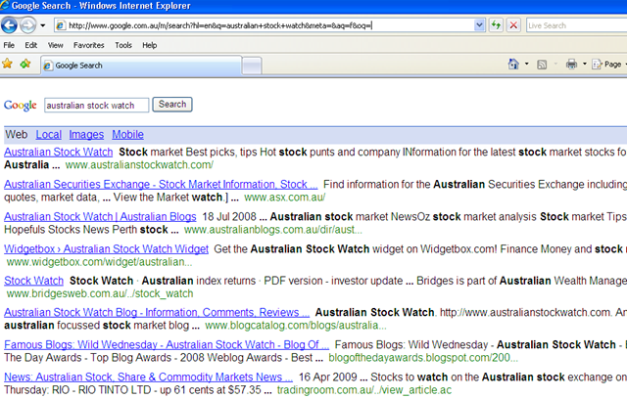Click the browser Forward arrow button
This screenshot has width=627, height=399.
(x=27, y=25)
